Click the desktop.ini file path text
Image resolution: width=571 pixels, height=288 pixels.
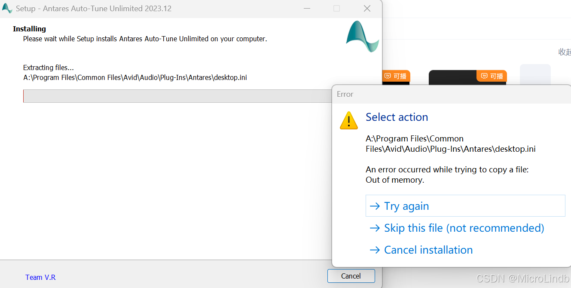coord(135,77)
